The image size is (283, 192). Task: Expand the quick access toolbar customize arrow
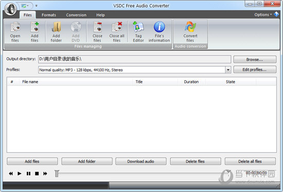37,6
